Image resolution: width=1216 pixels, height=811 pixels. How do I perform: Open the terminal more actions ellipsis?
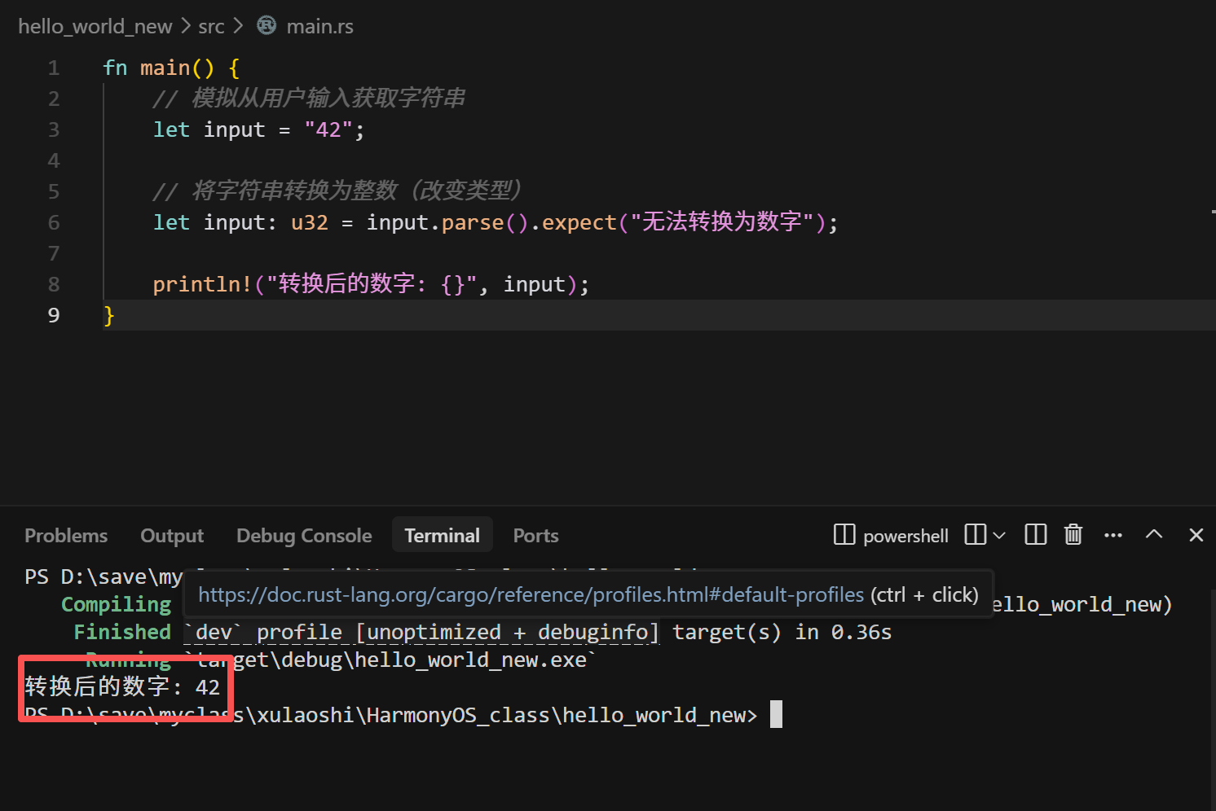(x=1113, y=535)
